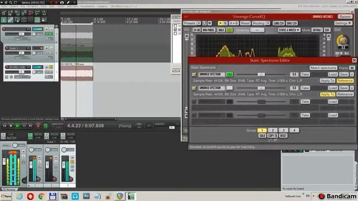
Task: Open the Opera browser from taskbar
Action: click(x=30, y=196)
